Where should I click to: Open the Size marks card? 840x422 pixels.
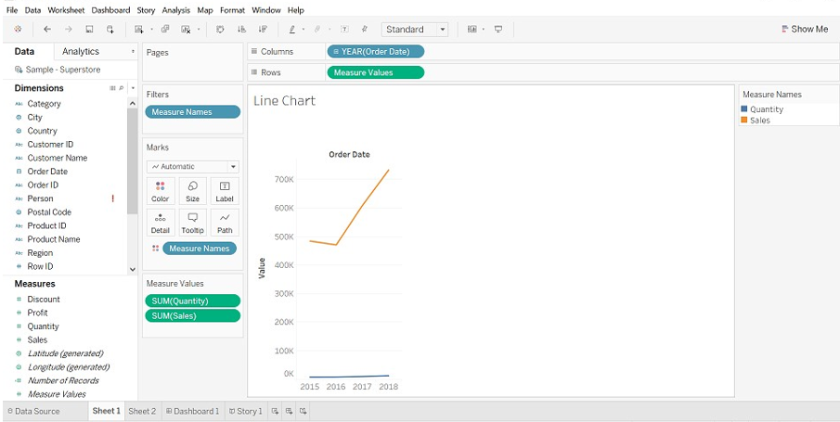pyautogui.click(x=192, y=192)
